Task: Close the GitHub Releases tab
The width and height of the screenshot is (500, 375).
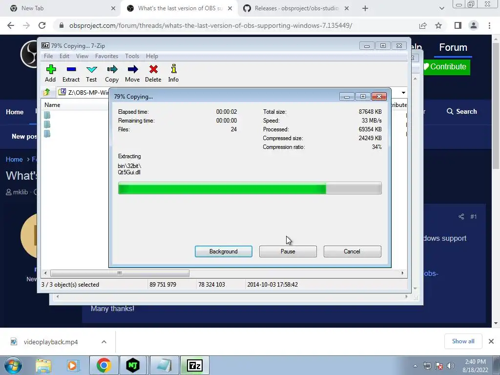Action: (347, 8)
